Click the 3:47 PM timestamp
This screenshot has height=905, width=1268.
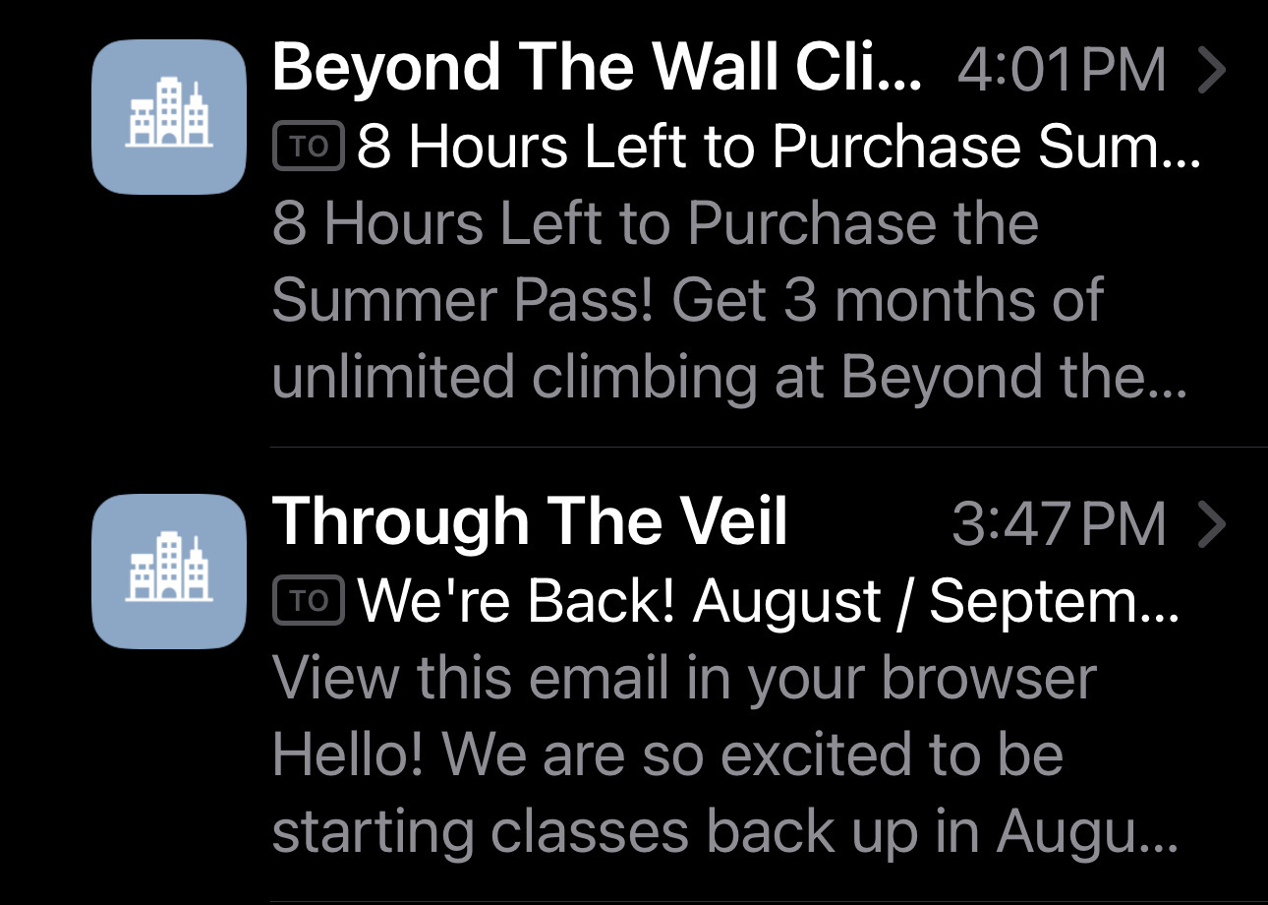(x=1058, y=524)
